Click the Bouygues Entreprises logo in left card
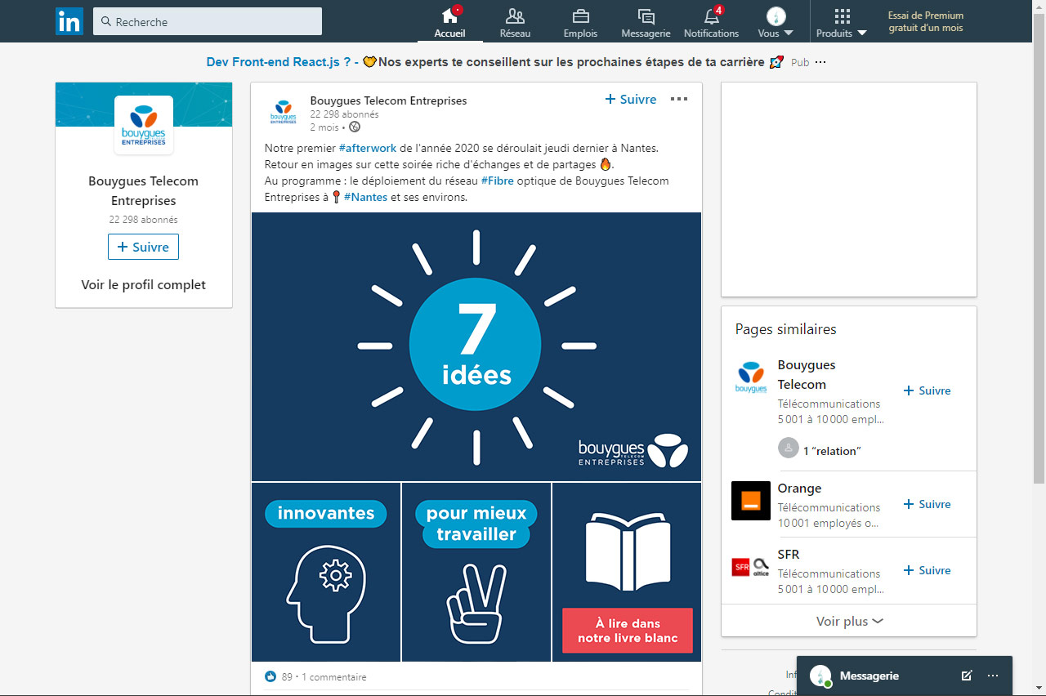 pos(144,125)
